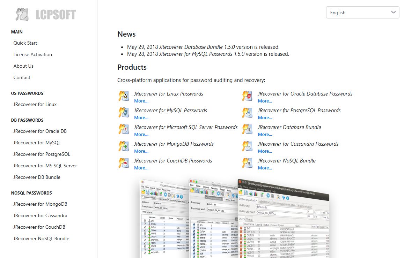Open the English language dropdown

(363, 12)
